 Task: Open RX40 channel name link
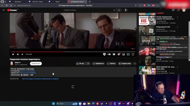coord(17,63)
